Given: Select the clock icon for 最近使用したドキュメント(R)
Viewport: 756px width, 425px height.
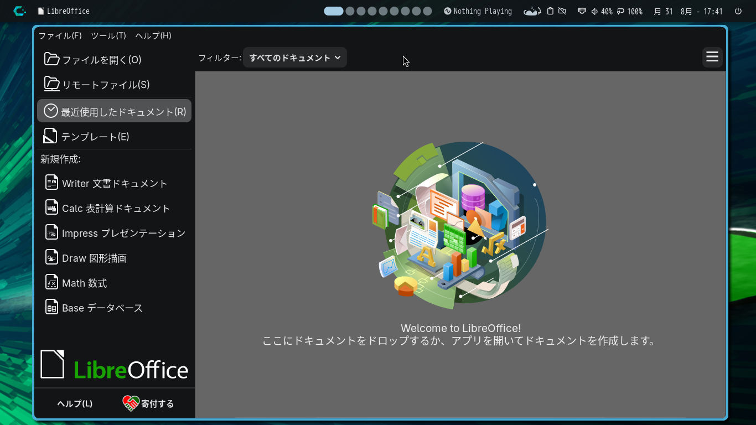Looking at the screenshot, I should click(51, 111).
